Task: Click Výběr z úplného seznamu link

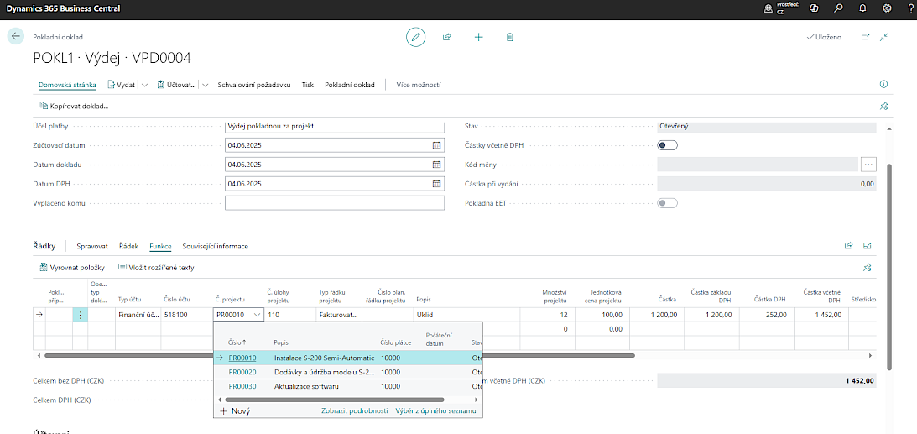Action: coord(435,411)
